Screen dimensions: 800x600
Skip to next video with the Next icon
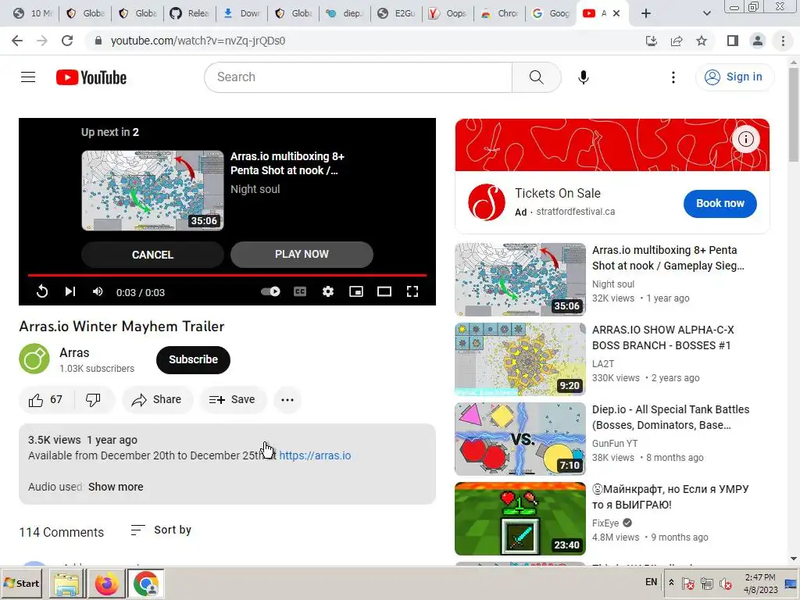(x=70, y=291)
